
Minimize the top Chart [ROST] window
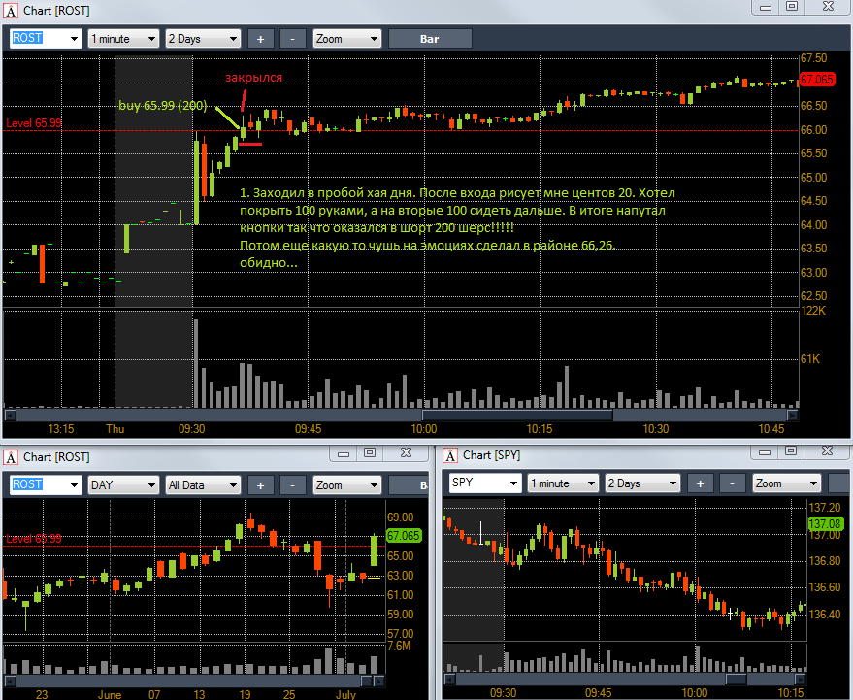[766, 7]
